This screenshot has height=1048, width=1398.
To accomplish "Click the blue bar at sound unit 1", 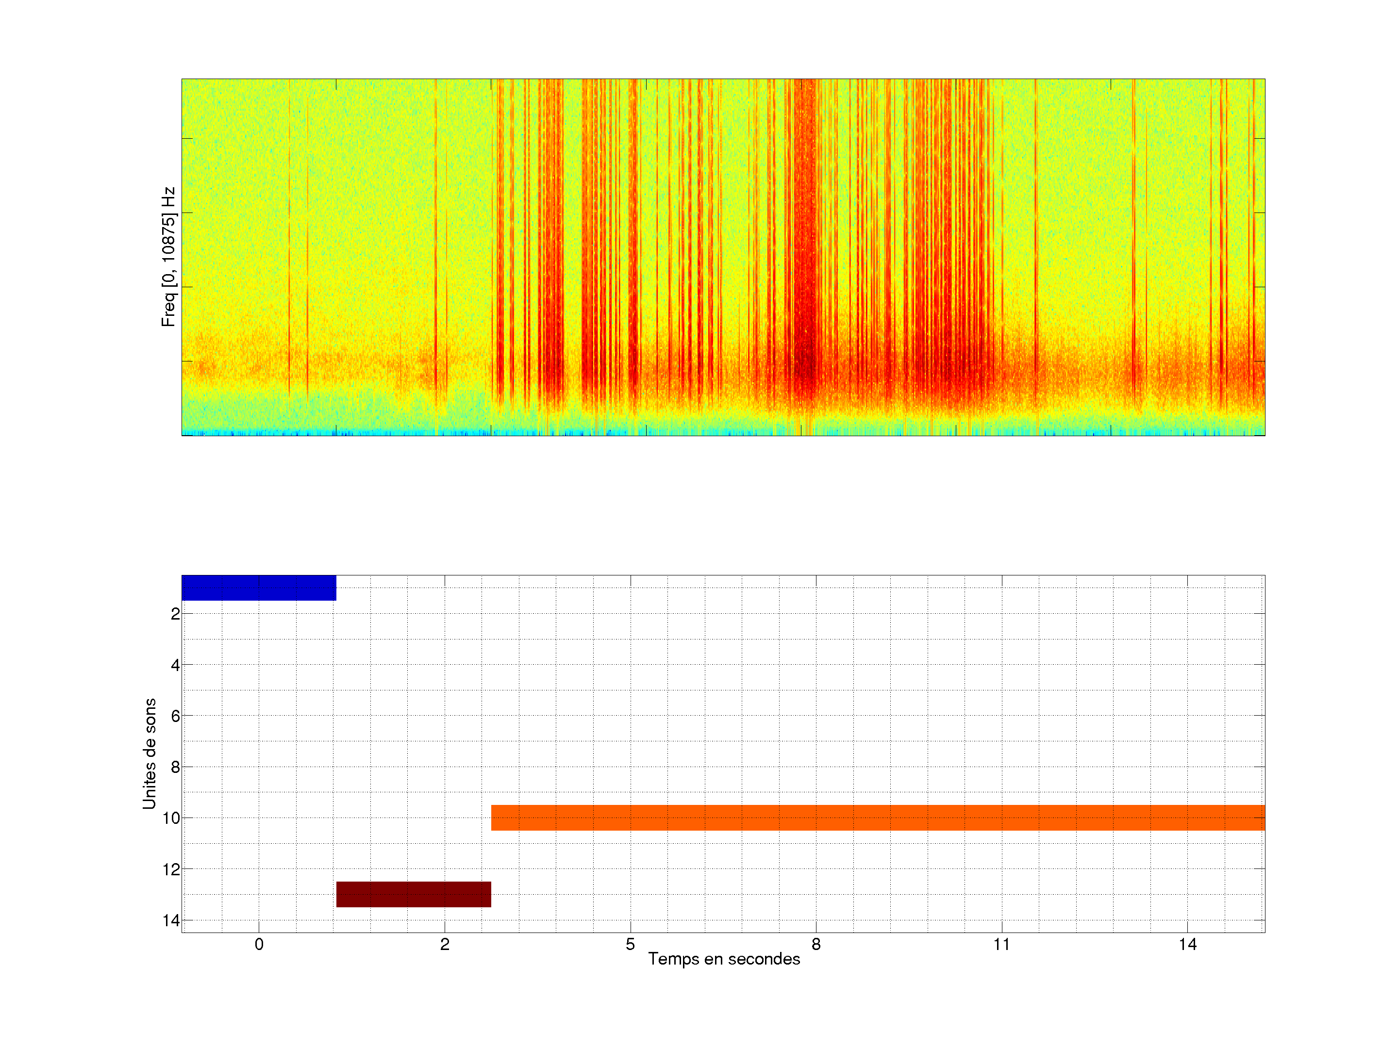I will pos(259,588).
